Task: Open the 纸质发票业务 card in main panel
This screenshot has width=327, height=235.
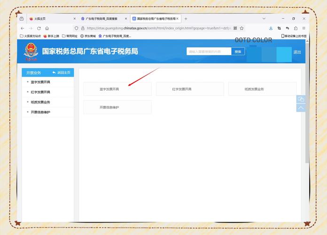Action: click(262, 89)
